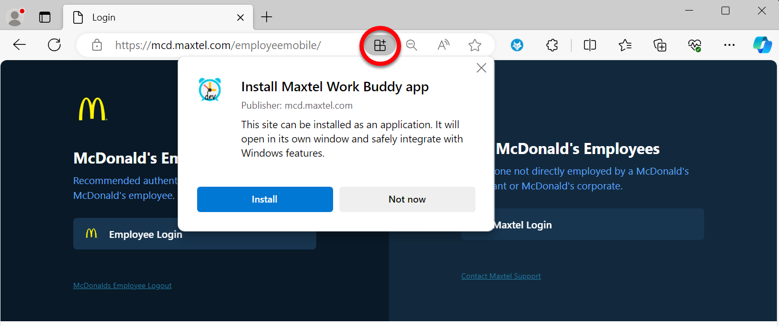Click the blue fox extension icon

point(517,45)
